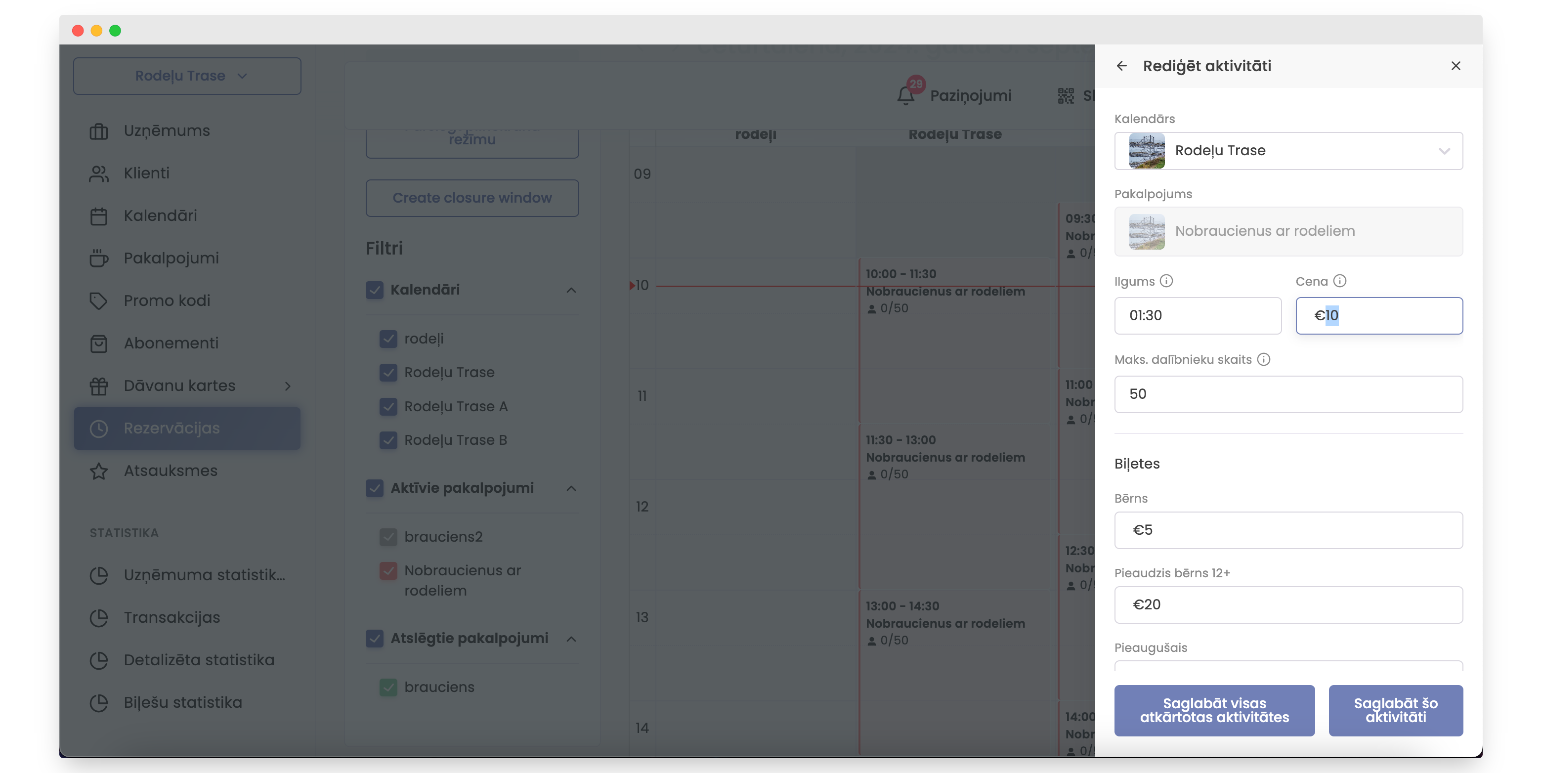
Task: Click the QR code scanner icon
Action: tap(1066, 96)
